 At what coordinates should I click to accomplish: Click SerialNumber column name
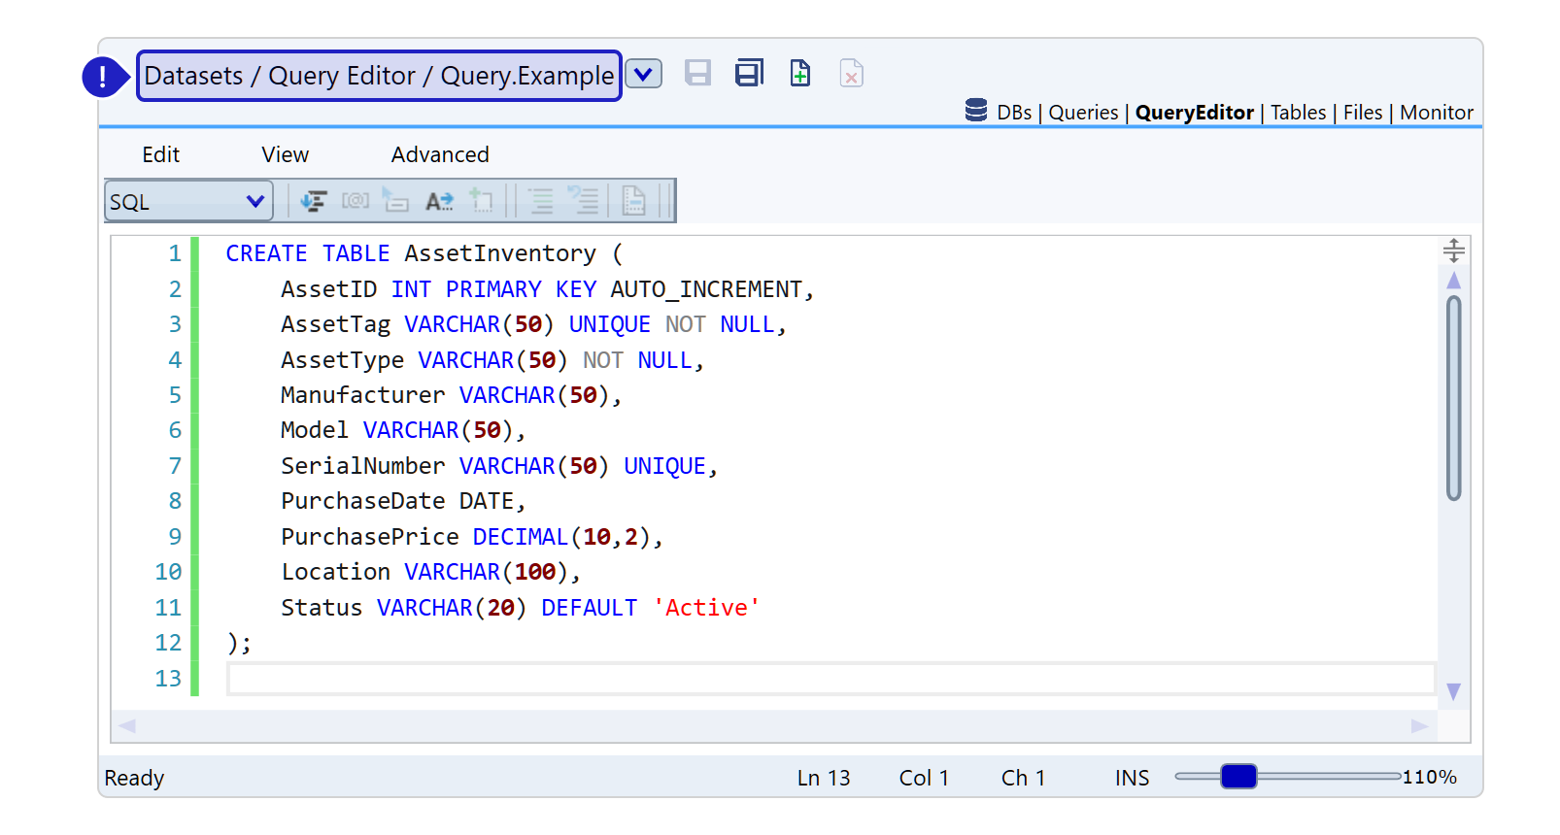[362, 466]
